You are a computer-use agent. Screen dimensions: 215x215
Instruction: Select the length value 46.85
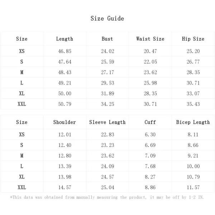tap(65, 51)
